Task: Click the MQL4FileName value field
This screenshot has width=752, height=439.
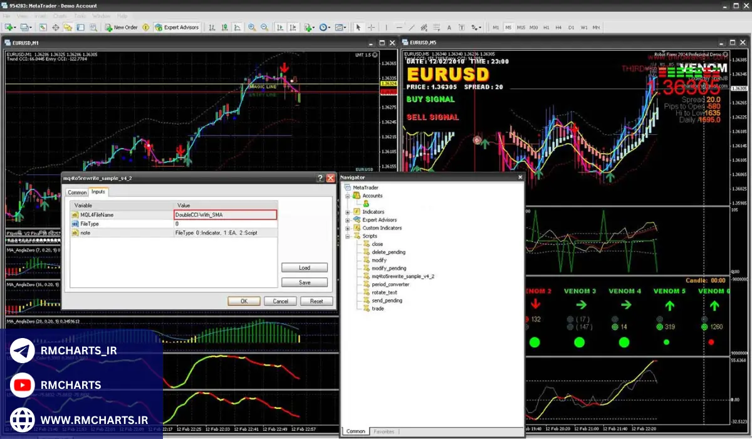Action: [x=225, y=215]
